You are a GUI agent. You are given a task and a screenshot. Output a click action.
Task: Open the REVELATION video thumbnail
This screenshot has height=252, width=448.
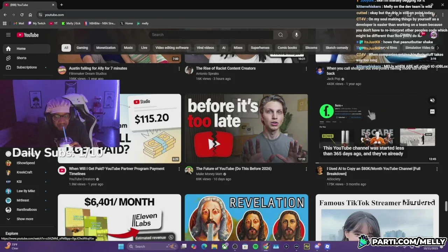[246, 217]
